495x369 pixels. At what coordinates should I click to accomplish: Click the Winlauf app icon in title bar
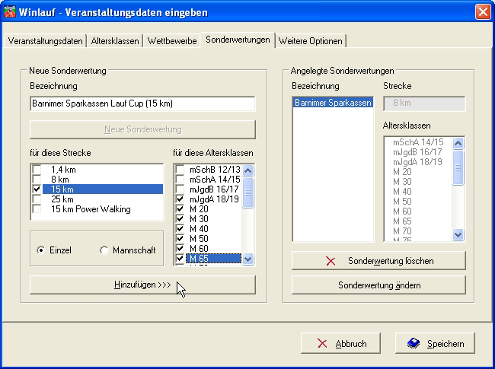pos(11,11)
